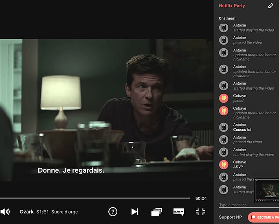Screen dimensions: 279x224
Task: Click the S1:E1 episode label
Action: (42, 212)
